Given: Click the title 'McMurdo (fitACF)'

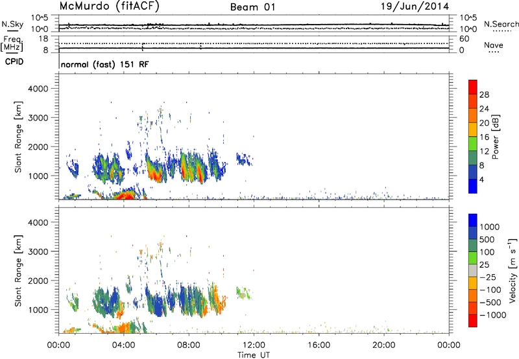Looking at the screenshot, I should (x=109, y=6).
